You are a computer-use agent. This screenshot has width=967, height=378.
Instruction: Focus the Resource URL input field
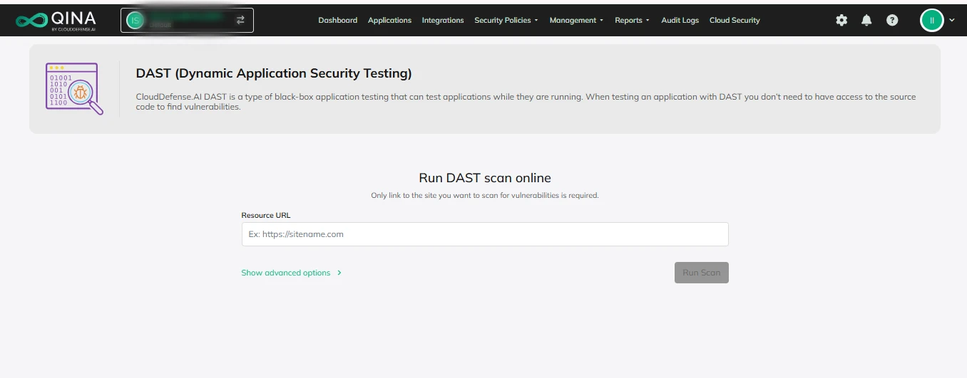click(x=485, y=234)
